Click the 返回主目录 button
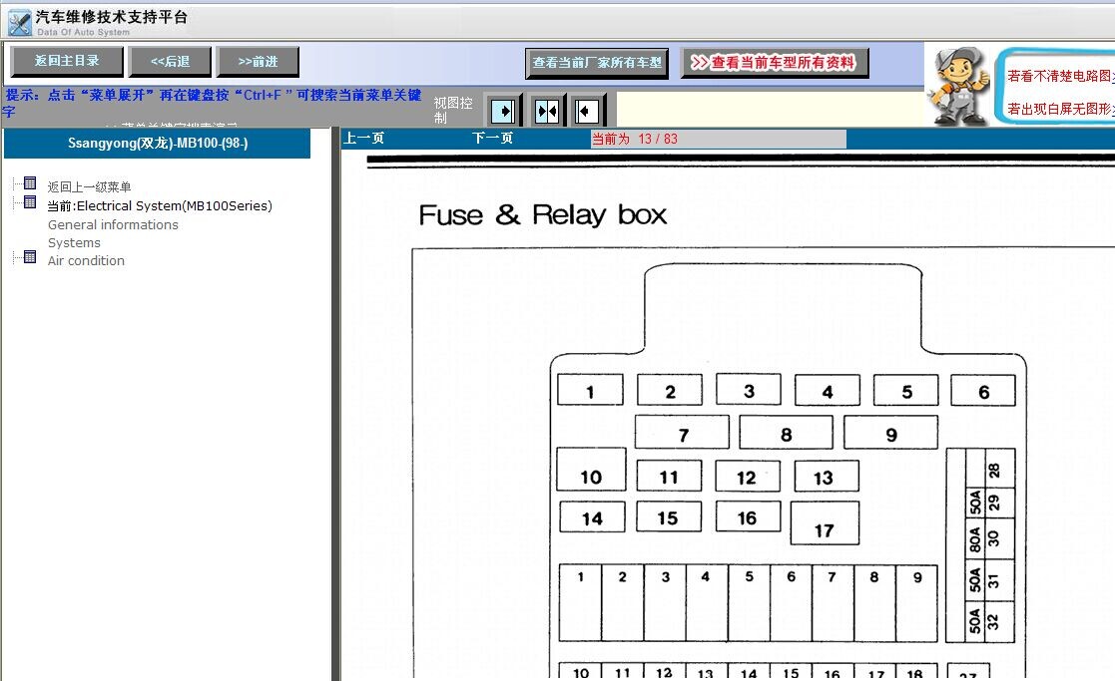 (x=67, y=61)
